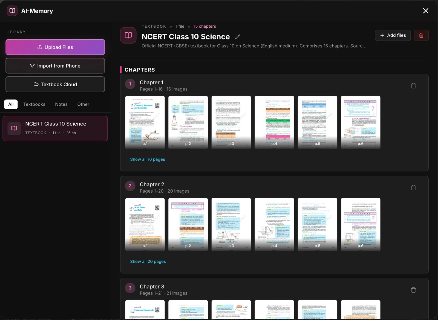Expand Chapter 1 with Show all 16 pages
The height and width of the screenshot is (320, 438).
[x=148, y=159]
